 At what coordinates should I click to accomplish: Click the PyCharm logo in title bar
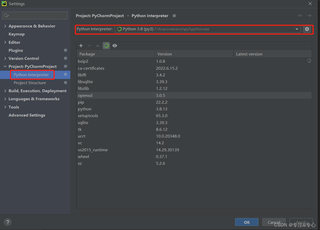pyautogui.click(x=4, y=4)
